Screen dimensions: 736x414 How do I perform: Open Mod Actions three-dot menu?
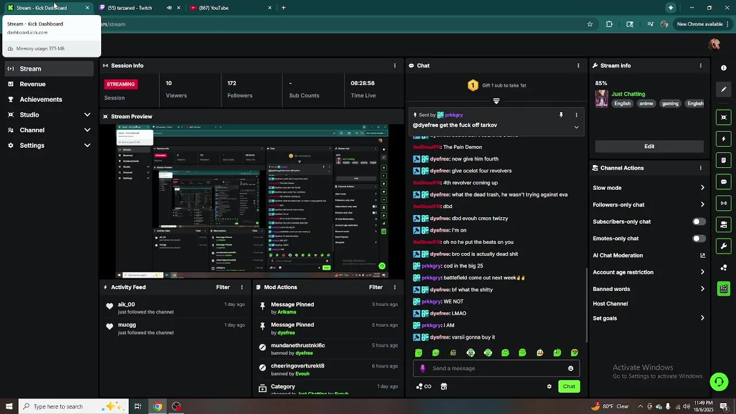tap(394, 287)
